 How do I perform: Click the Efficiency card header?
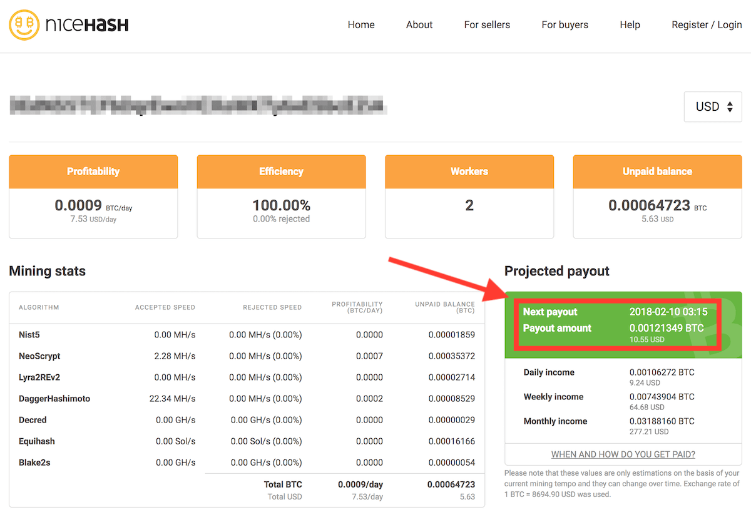281,172
